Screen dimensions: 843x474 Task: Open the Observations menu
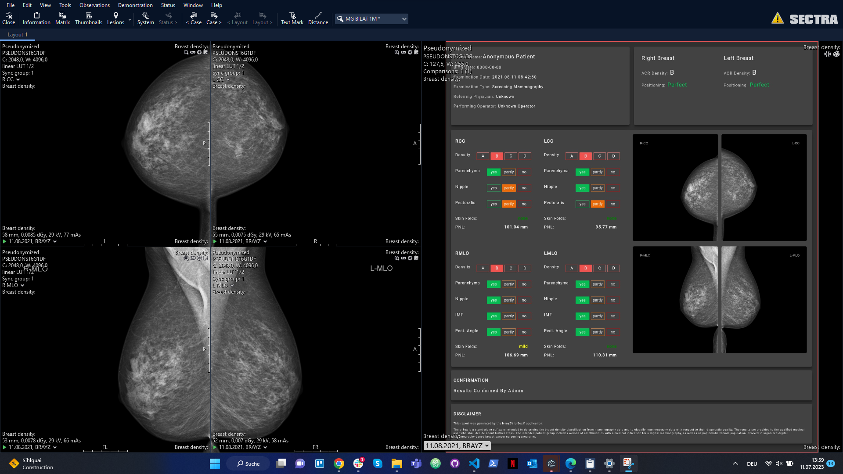94,5
